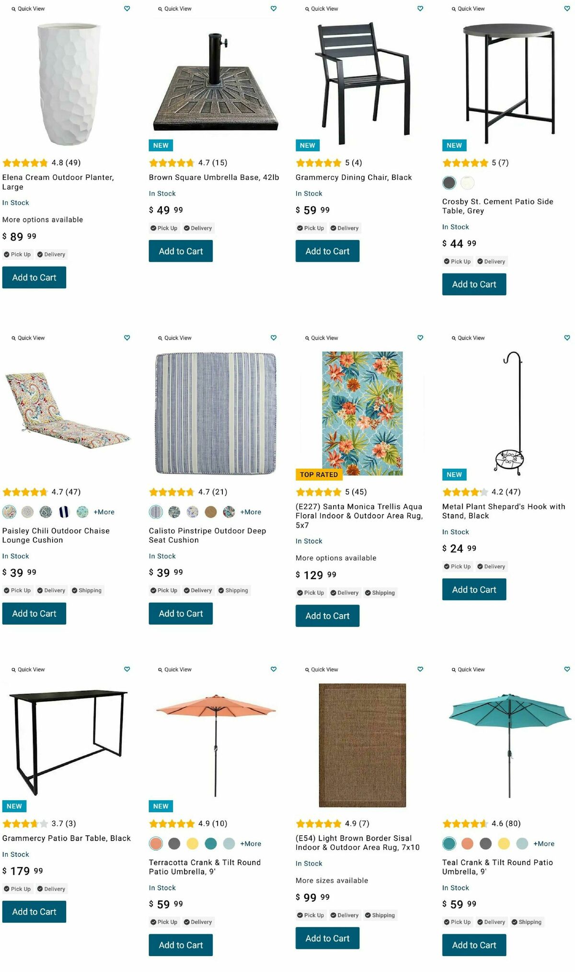Heart the Teal Crank & Tilt Umbrella
Image resolution: width=575 pixels, height=972 pixels.
coord(567,669)
